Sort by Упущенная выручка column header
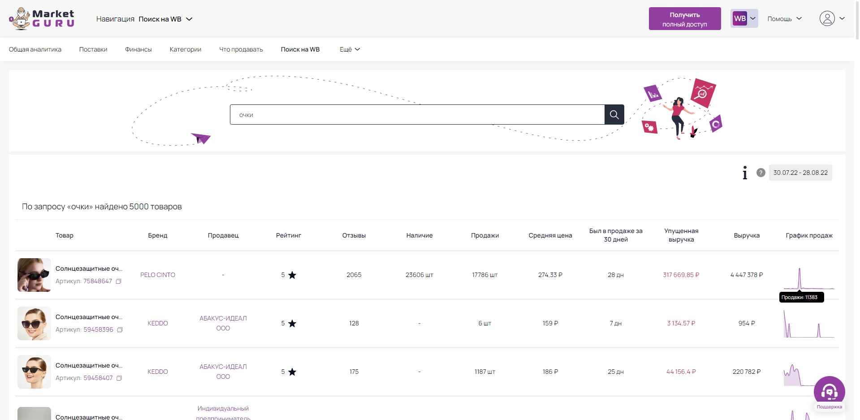 tap(681, 235)
